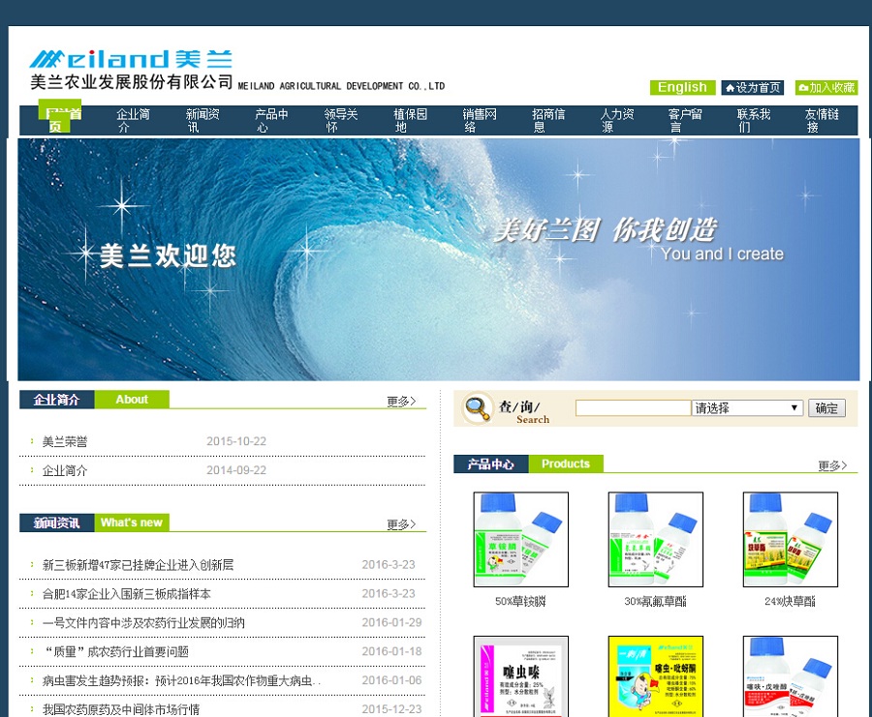Screen dimensions: 872x717
Task: Open 招商信息 in the navigation bar
Action: [548, 121]
